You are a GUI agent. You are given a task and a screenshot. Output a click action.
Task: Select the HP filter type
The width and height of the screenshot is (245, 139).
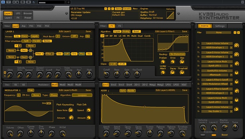(107, 36)
